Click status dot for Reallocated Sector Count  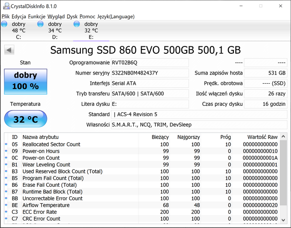coord(6,144)
